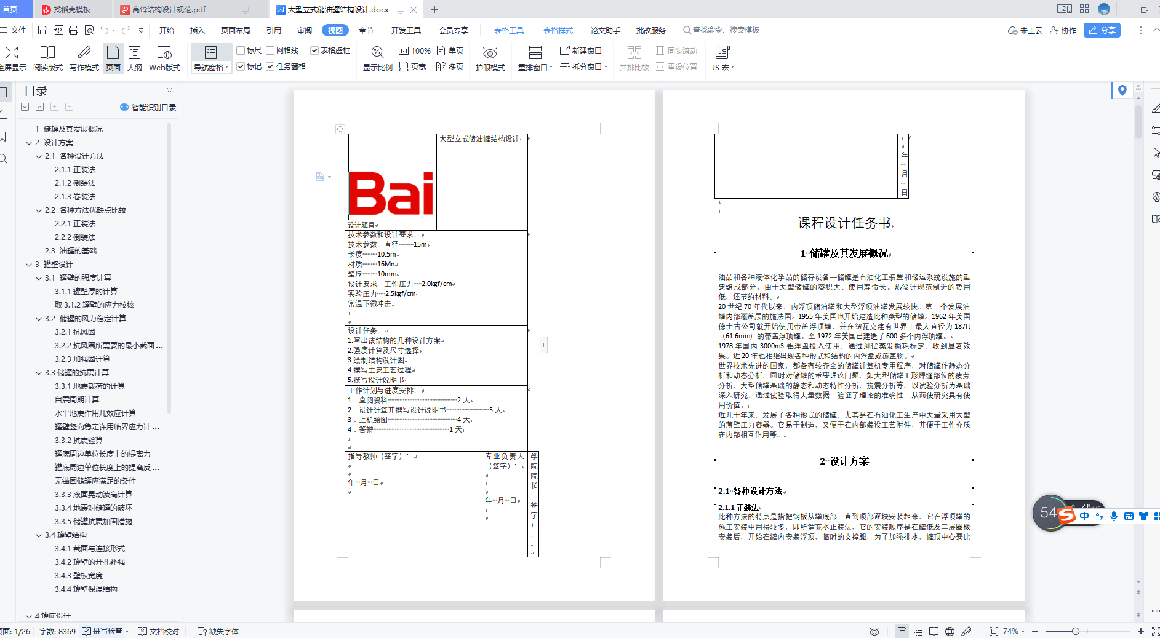The width and height of the screenshot is (1160, 638).
Task: Click the reading layout book icon in status bar
Action: 934,631
